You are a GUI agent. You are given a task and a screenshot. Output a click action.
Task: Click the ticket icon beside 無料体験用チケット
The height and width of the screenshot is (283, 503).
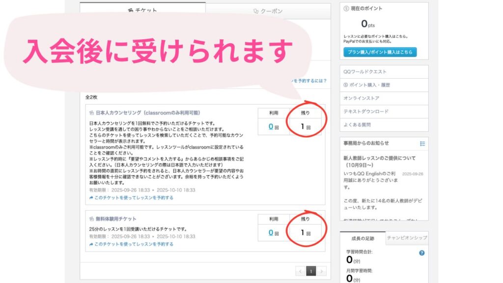click(x=91, y=219)
